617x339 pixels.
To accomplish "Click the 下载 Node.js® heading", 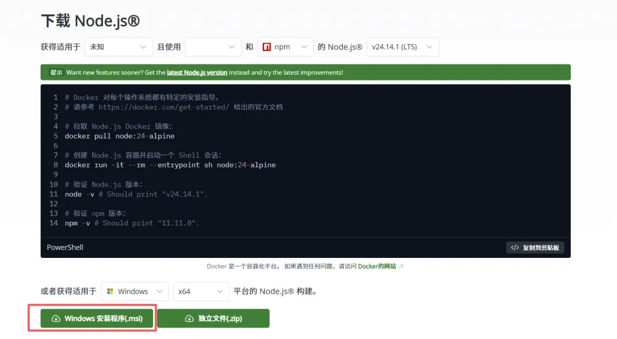I will coord(90,21).
